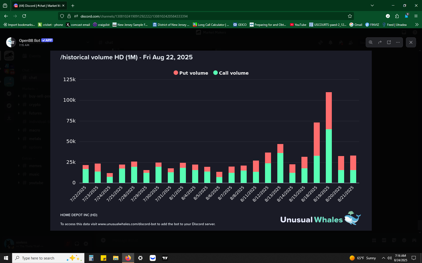Open the blue smile app on taskbar

tap(153, 258)
